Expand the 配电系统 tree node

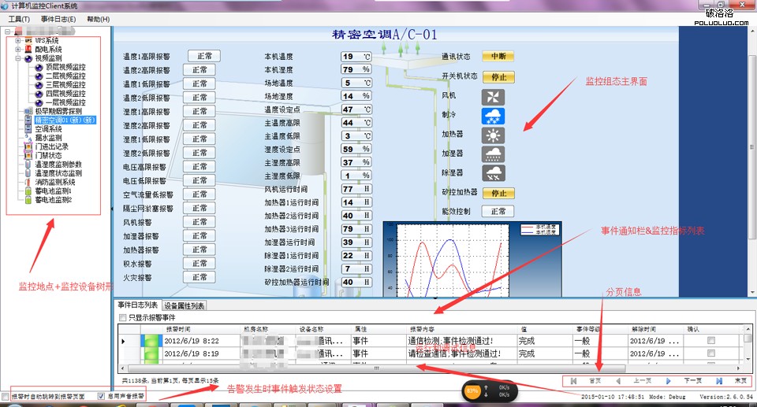[x=18, y=49]
